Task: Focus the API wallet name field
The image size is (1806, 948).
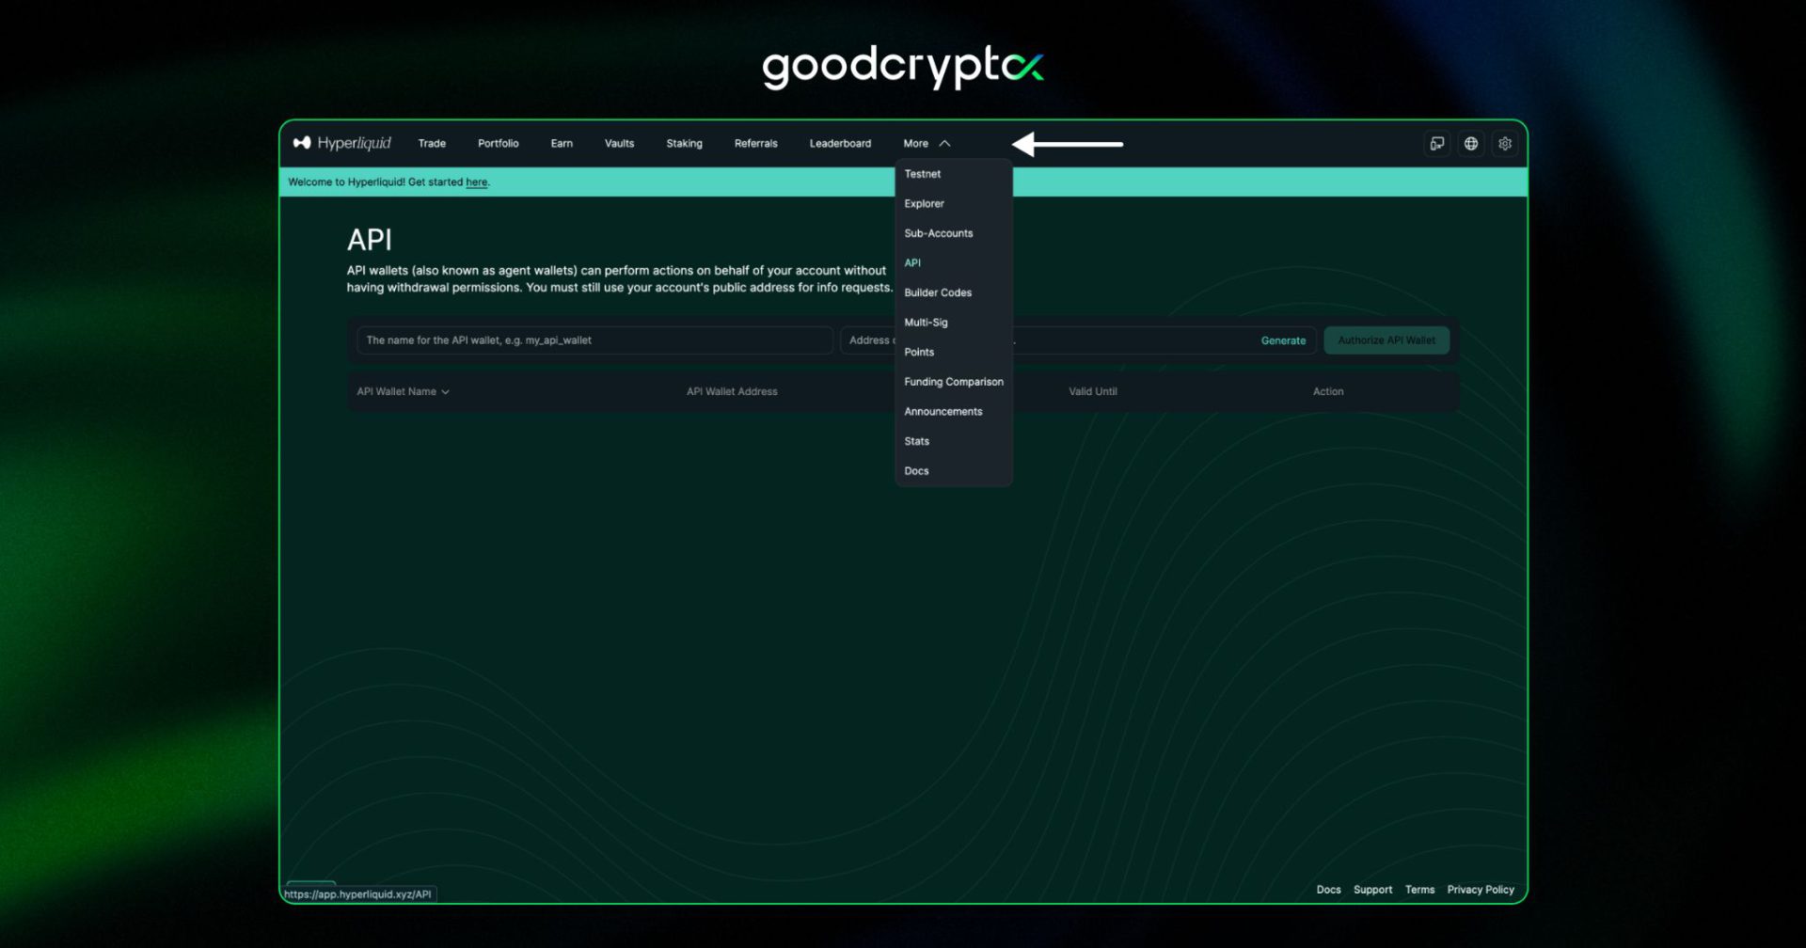Action: click(594, 340)
